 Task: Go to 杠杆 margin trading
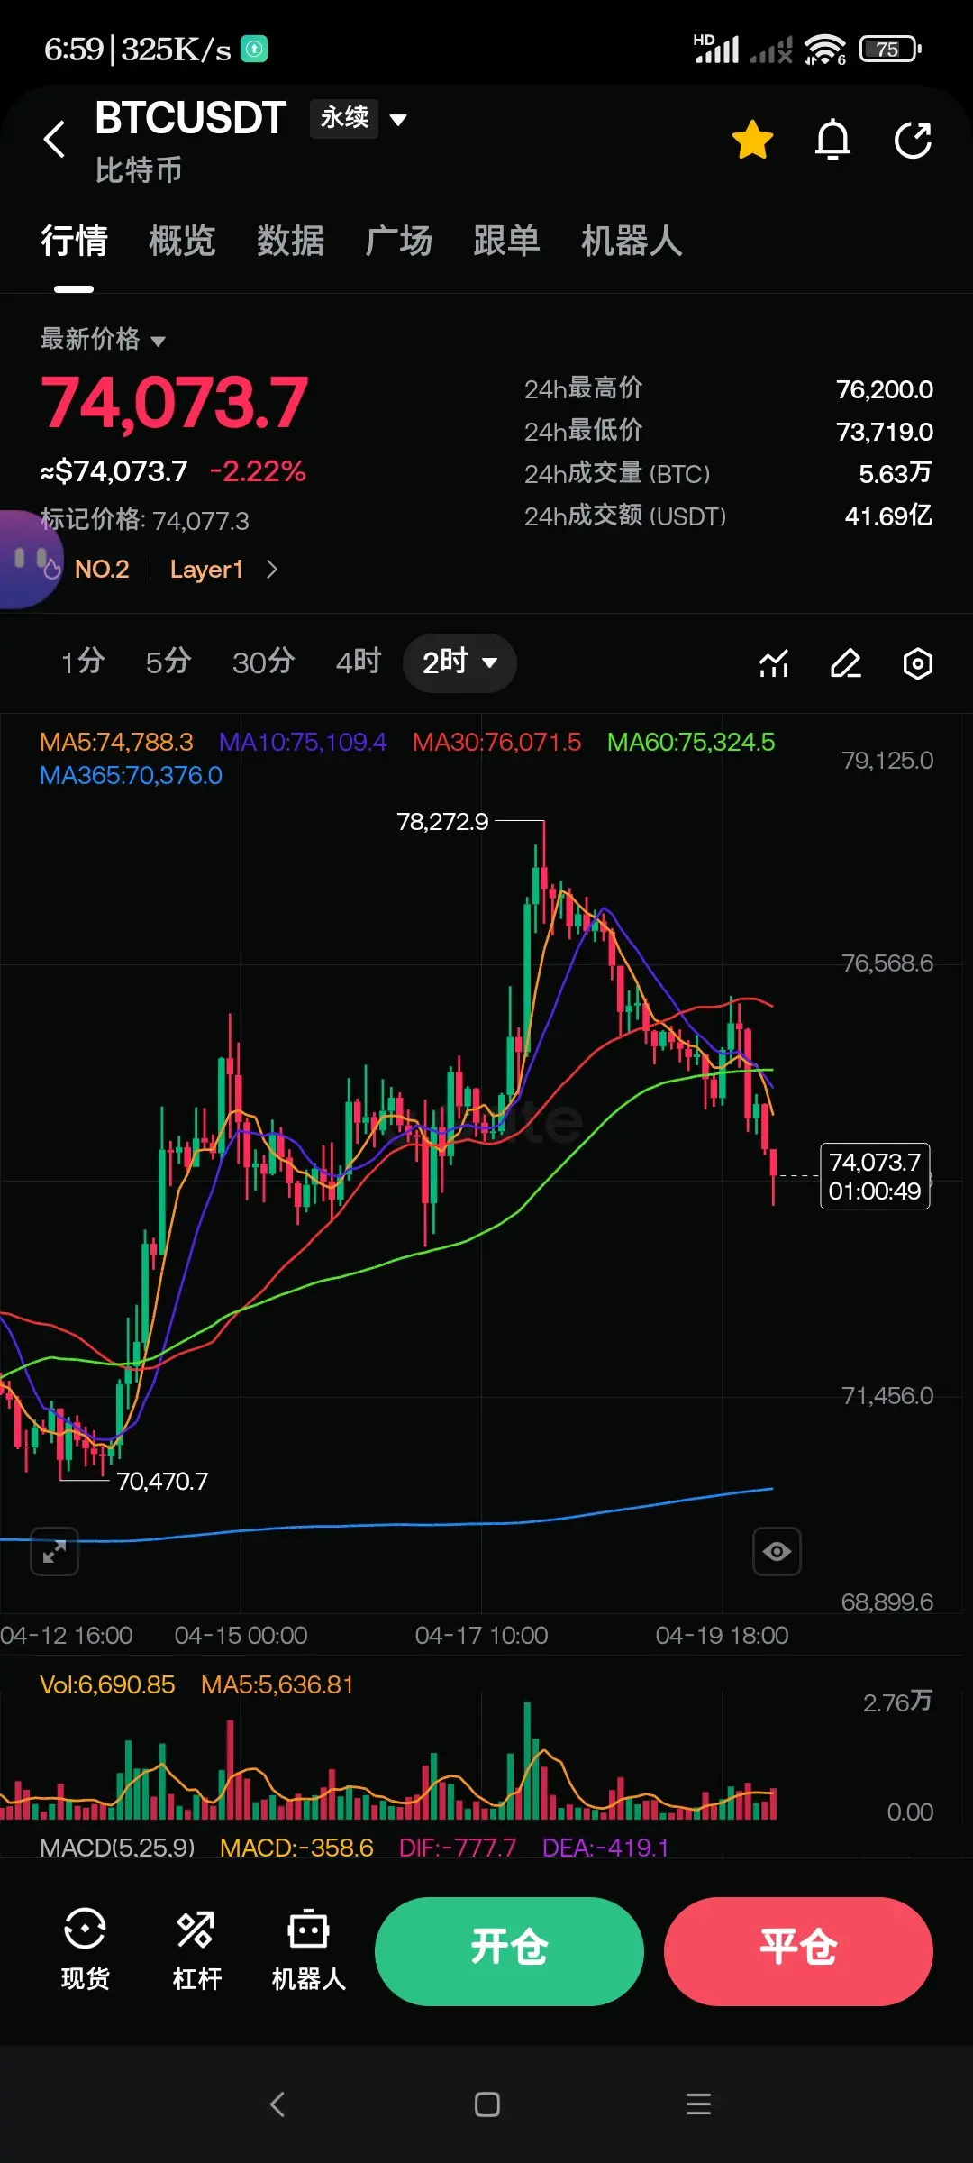196,1949
